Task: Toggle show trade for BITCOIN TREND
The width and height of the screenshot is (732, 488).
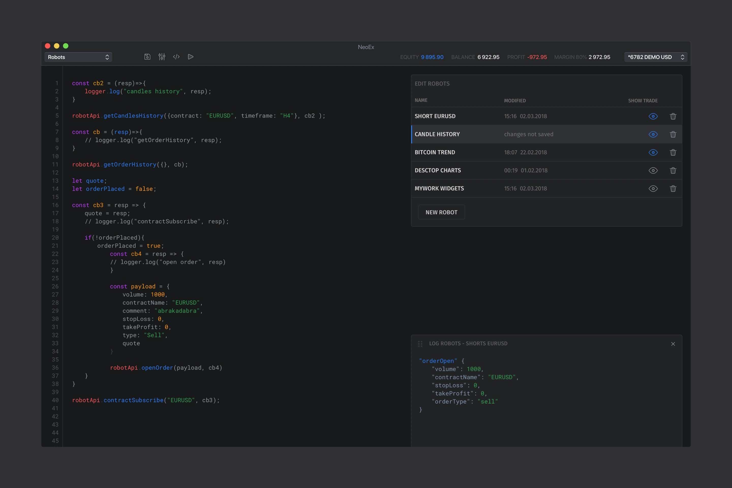Action: point(653,152)
